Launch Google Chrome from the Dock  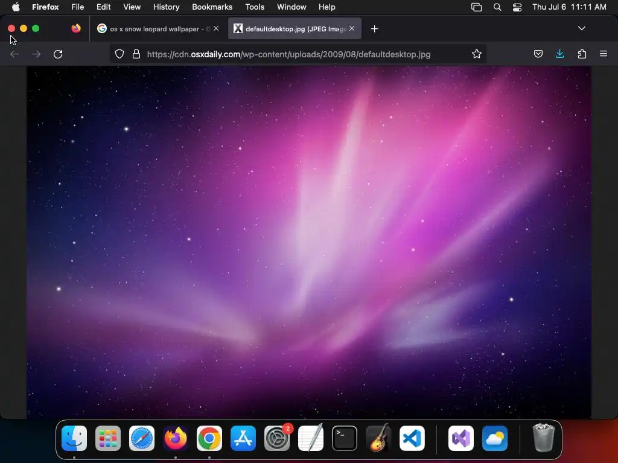point(209,438)
